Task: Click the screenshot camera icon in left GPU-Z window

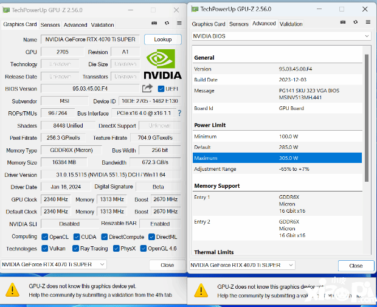Action: [x=154, y=23]
